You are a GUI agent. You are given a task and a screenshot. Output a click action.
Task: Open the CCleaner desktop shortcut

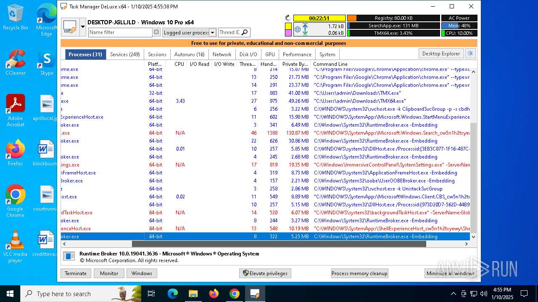[x=16, y=62]
